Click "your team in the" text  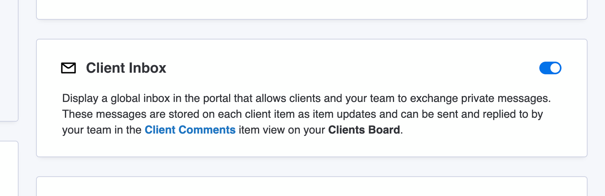(102, 130)
